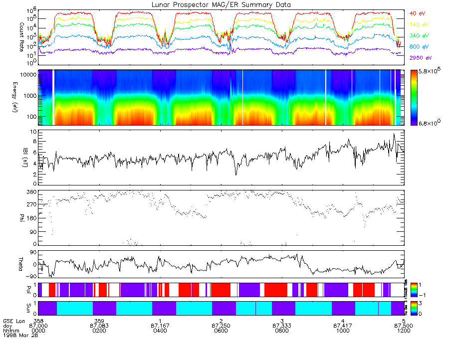The height and width of the screenshot is (349, 449).
Task: Click the time label "0400"
Action: click(160, 331)
